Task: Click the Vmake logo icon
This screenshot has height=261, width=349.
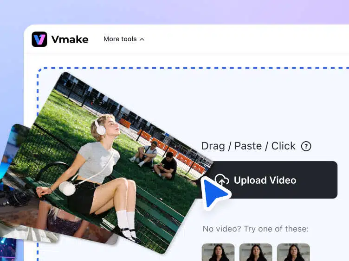Action: pos(39,39)
